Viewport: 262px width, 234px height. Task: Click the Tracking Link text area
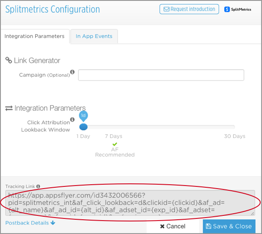tap(130, 203)
